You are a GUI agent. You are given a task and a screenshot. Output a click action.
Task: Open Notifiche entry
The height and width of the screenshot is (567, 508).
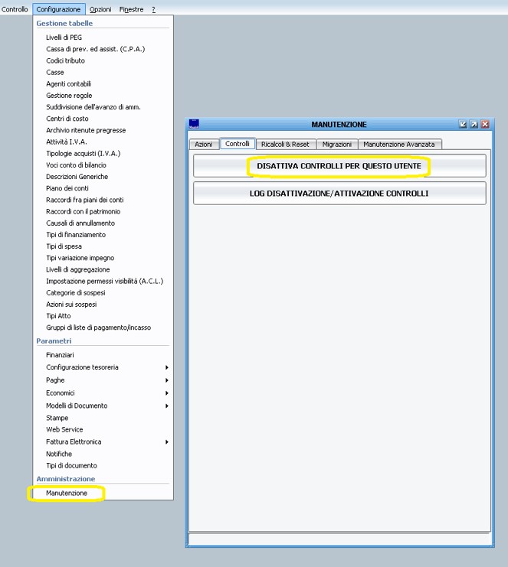pos(59,454)
